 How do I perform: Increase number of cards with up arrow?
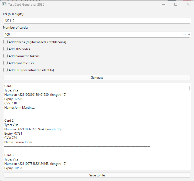[185, 35]
